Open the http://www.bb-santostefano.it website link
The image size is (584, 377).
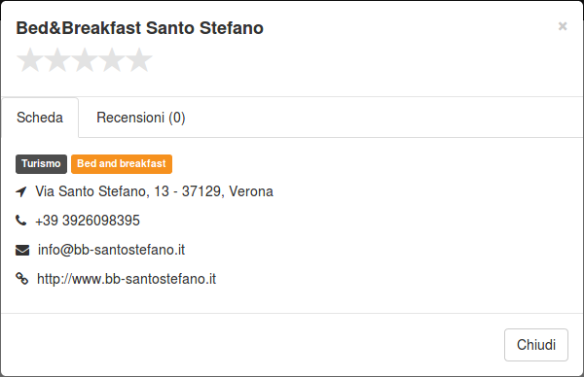(127, 279)
